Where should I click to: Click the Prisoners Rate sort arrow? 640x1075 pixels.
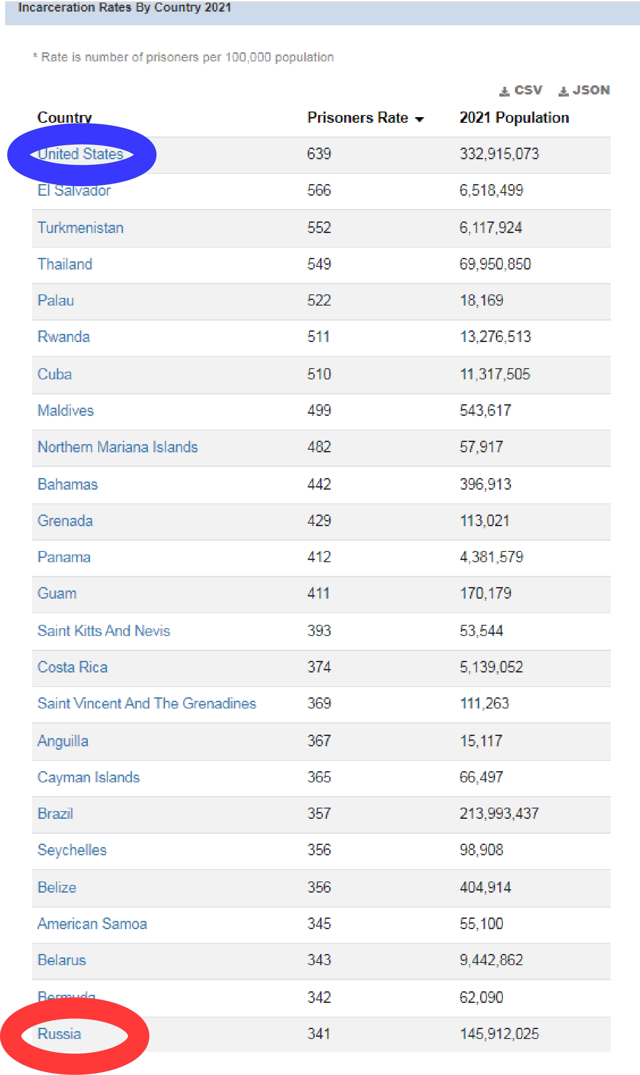pos(419,119)
